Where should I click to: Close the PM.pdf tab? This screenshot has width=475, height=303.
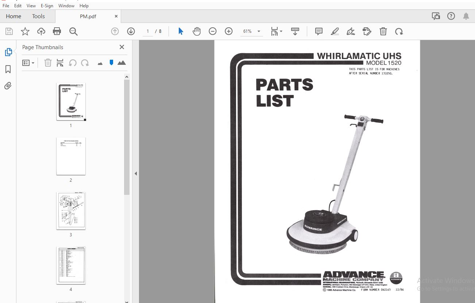[x=116, y=16]
